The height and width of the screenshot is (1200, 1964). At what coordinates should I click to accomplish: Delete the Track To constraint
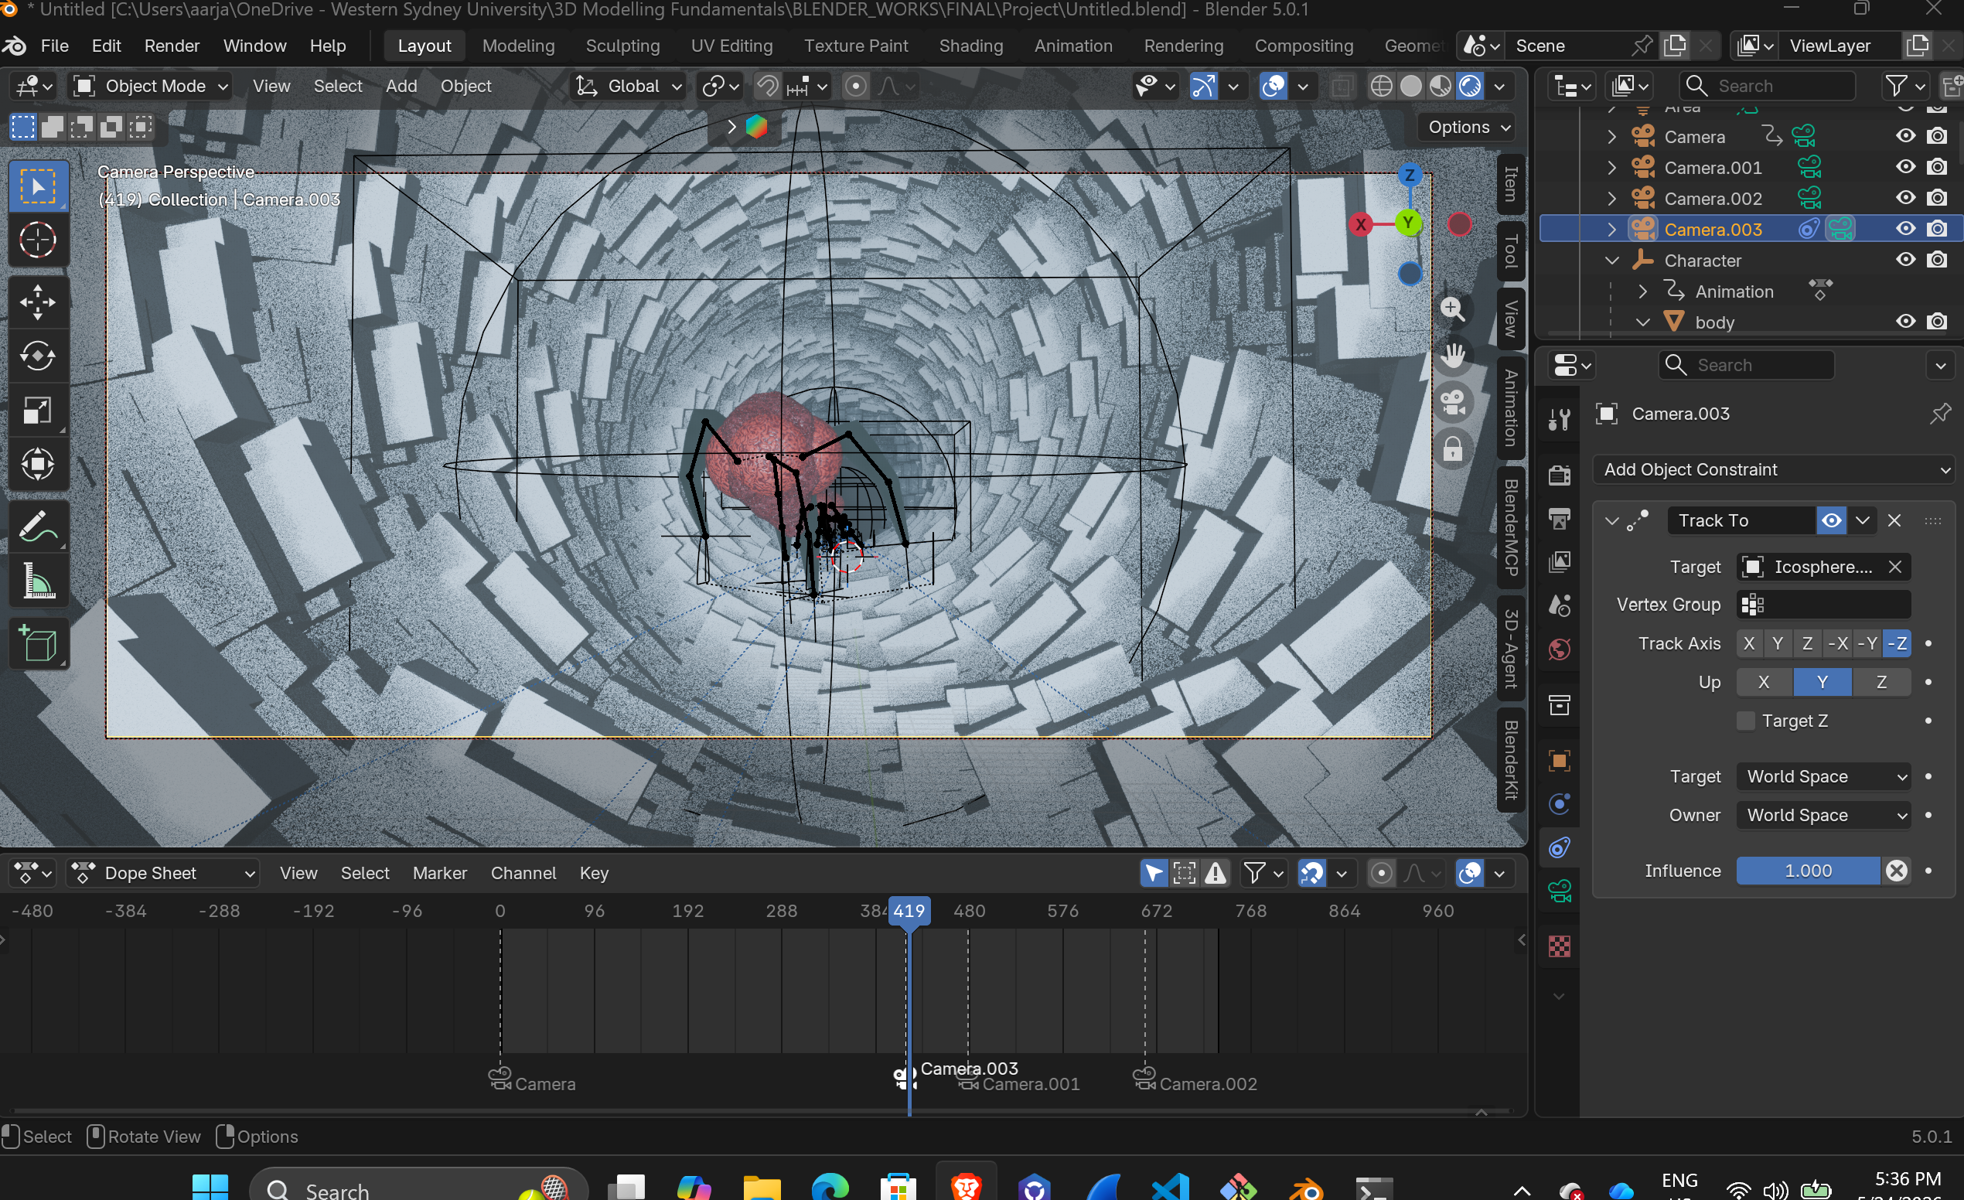click(x=1894, y=520)
